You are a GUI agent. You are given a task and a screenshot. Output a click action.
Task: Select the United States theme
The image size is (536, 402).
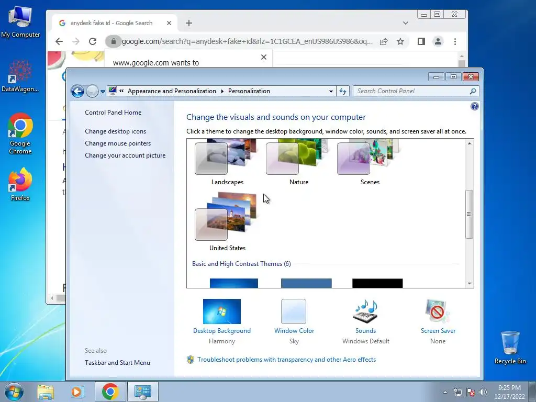point(227,221)
